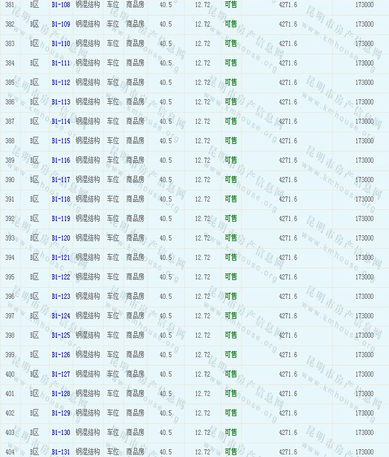Click the 可售 status in row 391
The height and width of the screenshot is (457, 389).
pyautogui.click(x=231, y=199)
